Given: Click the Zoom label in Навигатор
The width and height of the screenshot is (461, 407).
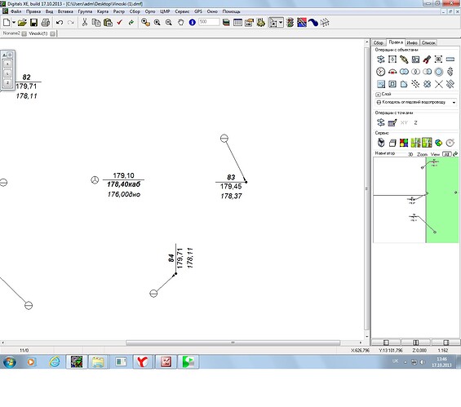Looking at the screenshot, I should pyautogui.click(x=422, y=154).
